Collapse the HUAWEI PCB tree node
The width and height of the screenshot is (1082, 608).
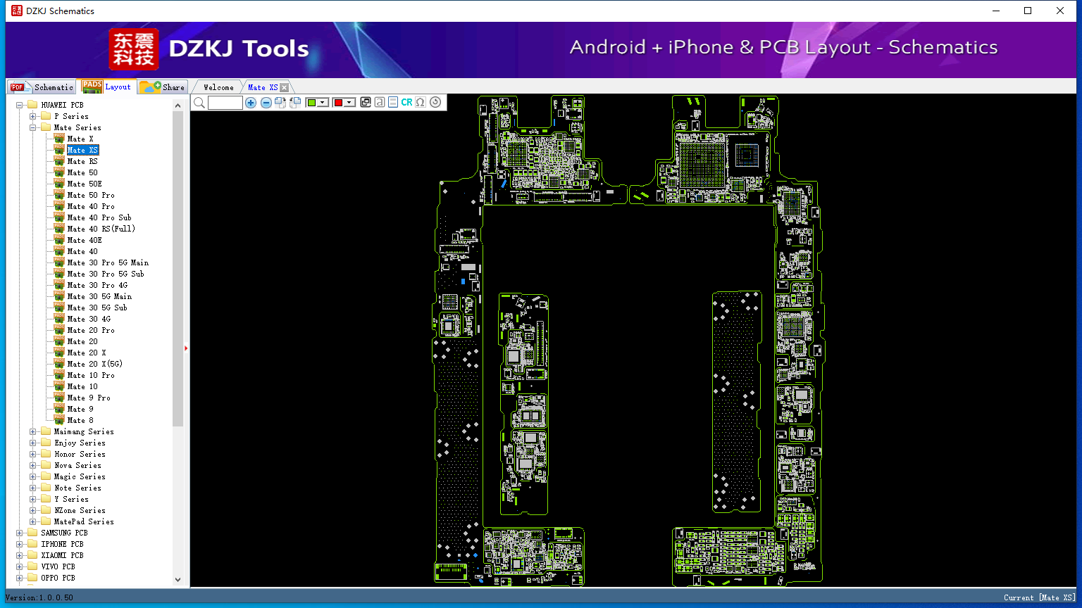(20, 105)
